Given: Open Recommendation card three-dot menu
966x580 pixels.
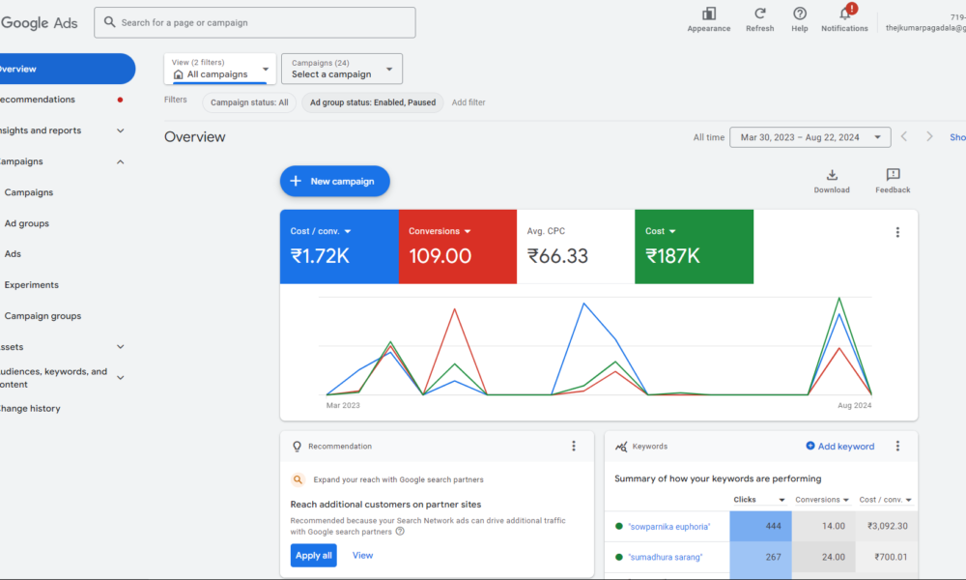Looking at the screenshot, I should coord(573,447).
